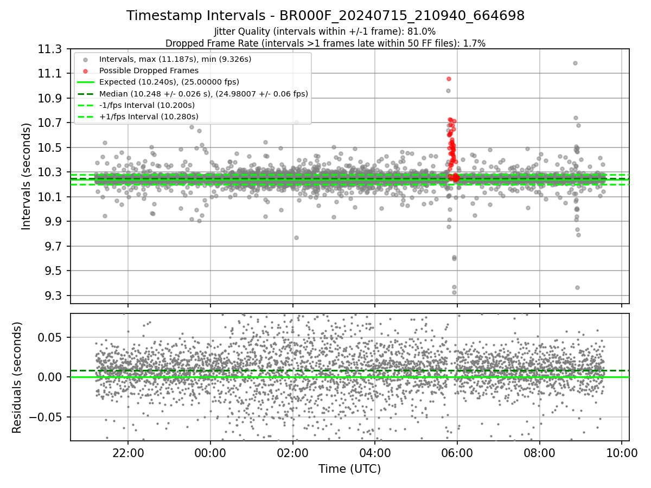Click the 'Jitter Quality' subtitle showing 81.0%
The image size is (651, 488).
pos(325,31)
